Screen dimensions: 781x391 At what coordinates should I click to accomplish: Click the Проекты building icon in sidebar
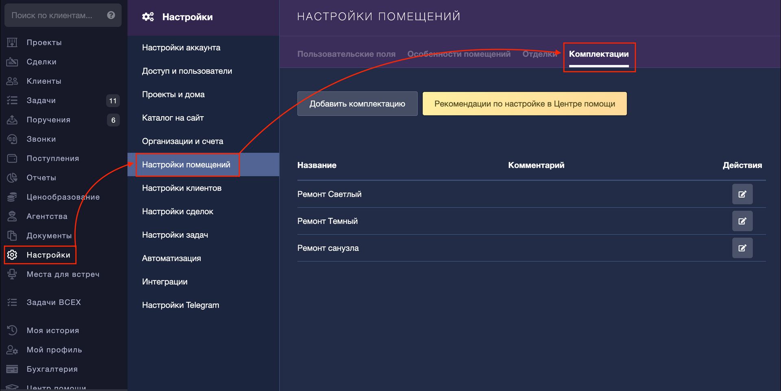pos(12,42)
